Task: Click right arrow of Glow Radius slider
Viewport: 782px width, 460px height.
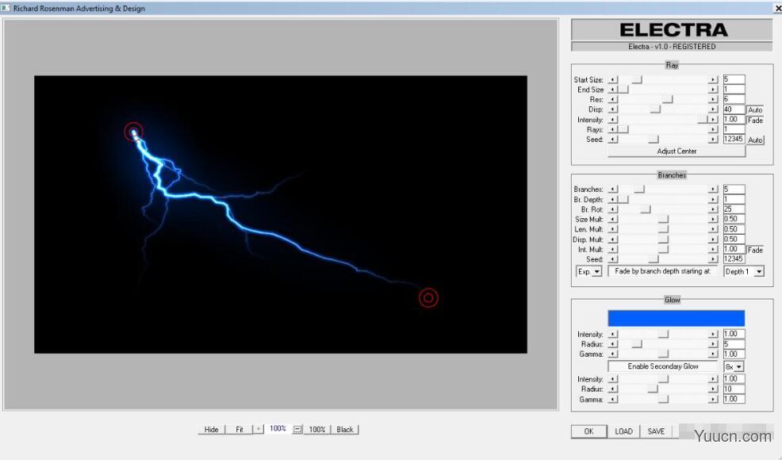Action: coord(713,344)
